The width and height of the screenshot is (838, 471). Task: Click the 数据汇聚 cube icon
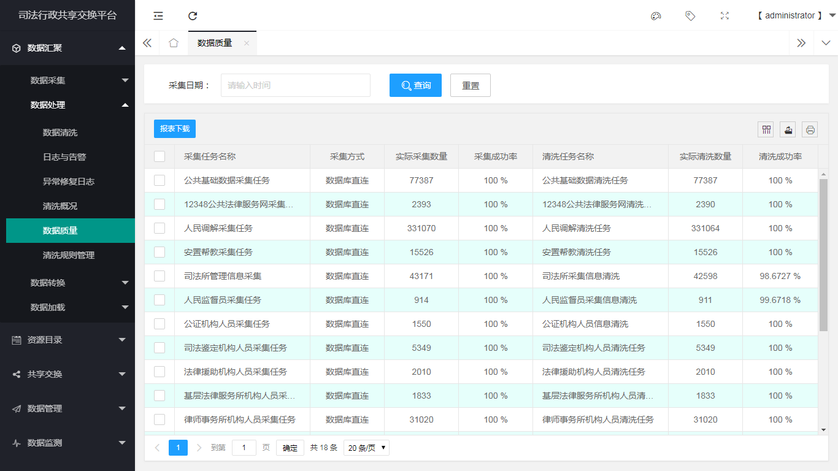pyautogui.click(x=17, y=48)
